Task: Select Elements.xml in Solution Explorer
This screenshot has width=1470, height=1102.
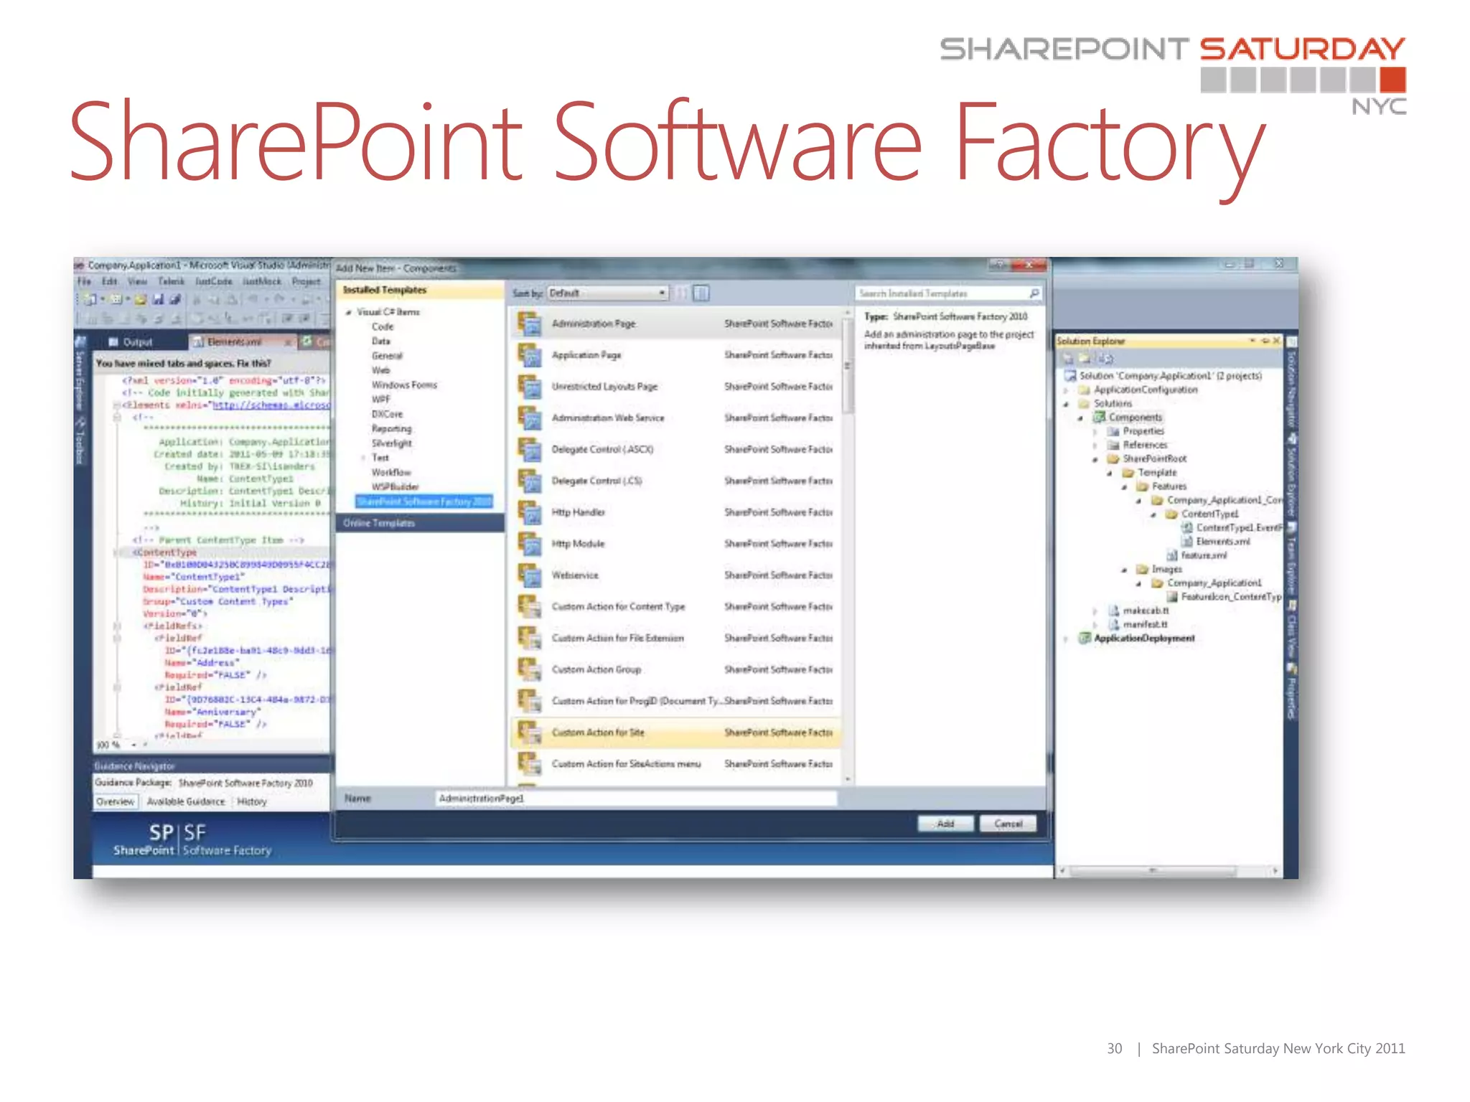Action: click(x=1222, y=542)
